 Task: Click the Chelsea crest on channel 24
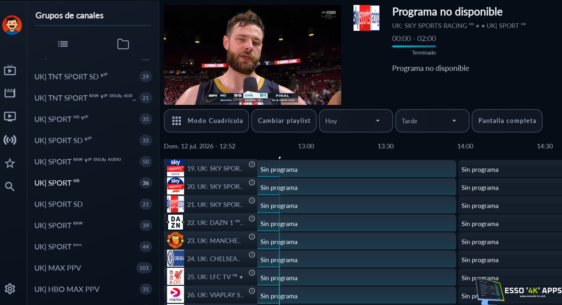coord(175,258)
